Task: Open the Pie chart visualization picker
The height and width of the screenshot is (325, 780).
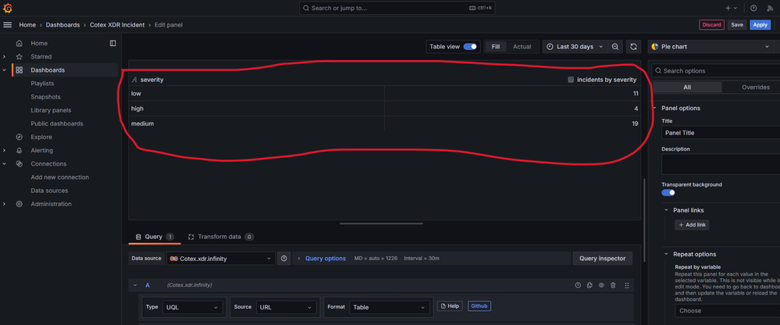Action: point(711,47)
